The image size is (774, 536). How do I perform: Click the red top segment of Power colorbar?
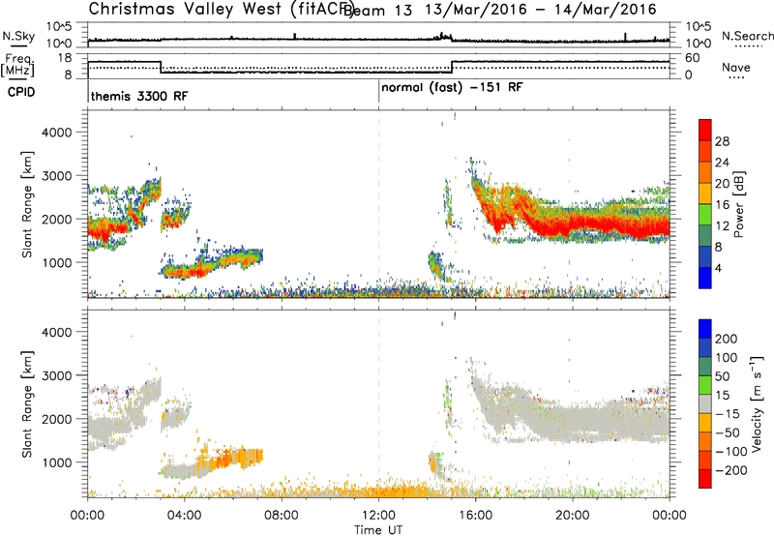[x=705, y=131]
